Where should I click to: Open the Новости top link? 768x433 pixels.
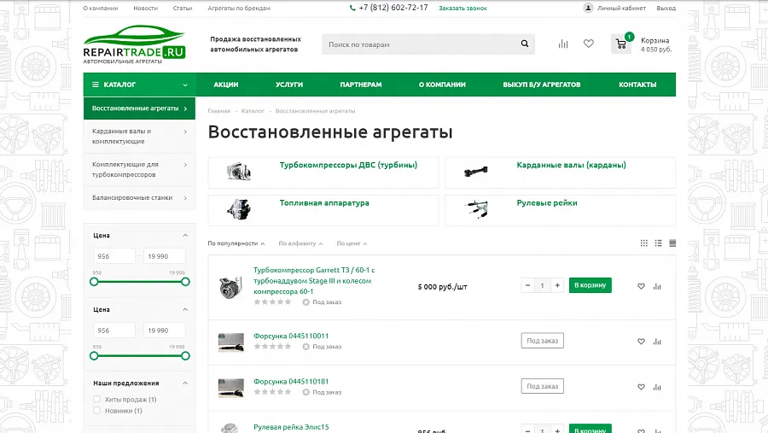145,8
